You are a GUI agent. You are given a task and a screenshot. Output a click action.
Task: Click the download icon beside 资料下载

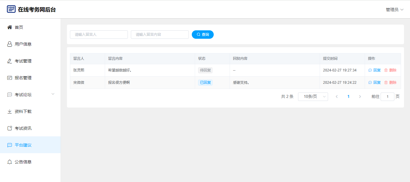(10, 111)
